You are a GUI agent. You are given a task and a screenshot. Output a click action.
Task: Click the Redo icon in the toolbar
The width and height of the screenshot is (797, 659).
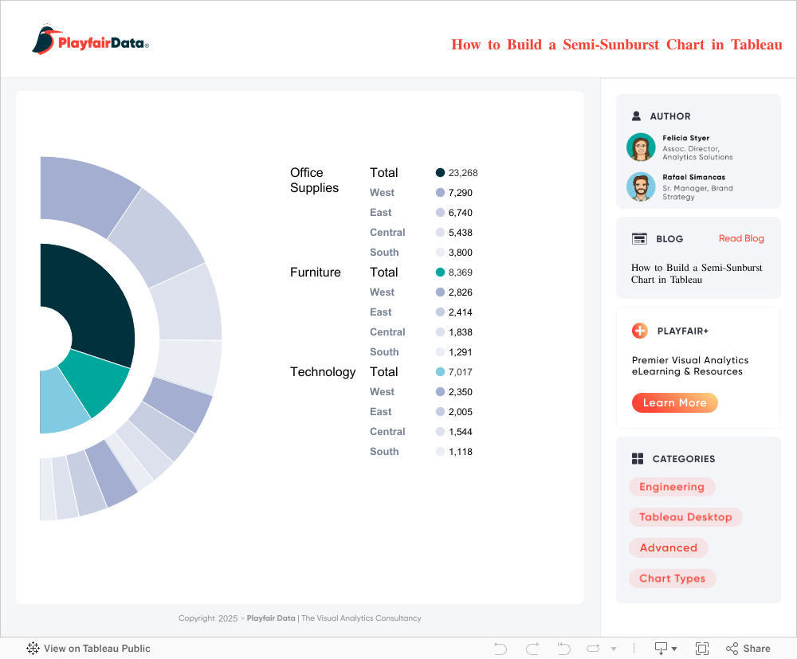tap(532, 649)
